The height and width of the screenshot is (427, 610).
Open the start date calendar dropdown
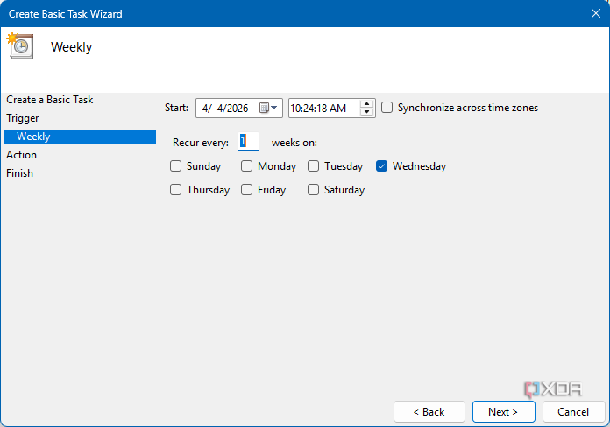(268, 108)
